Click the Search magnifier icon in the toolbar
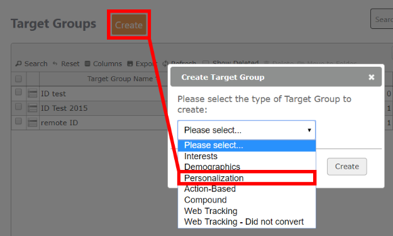This screenshot has height=236, width=393. 18,64
